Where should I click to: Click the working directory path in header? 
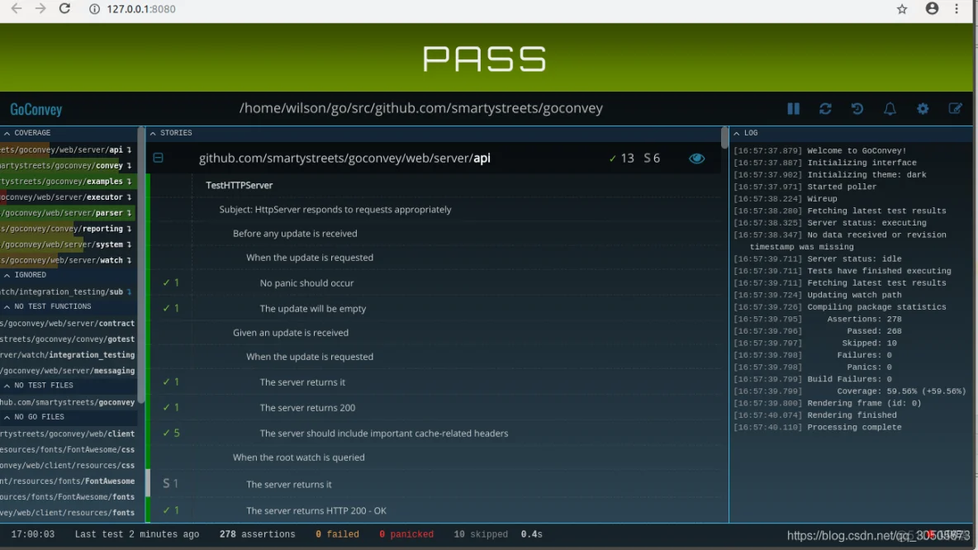421,108
